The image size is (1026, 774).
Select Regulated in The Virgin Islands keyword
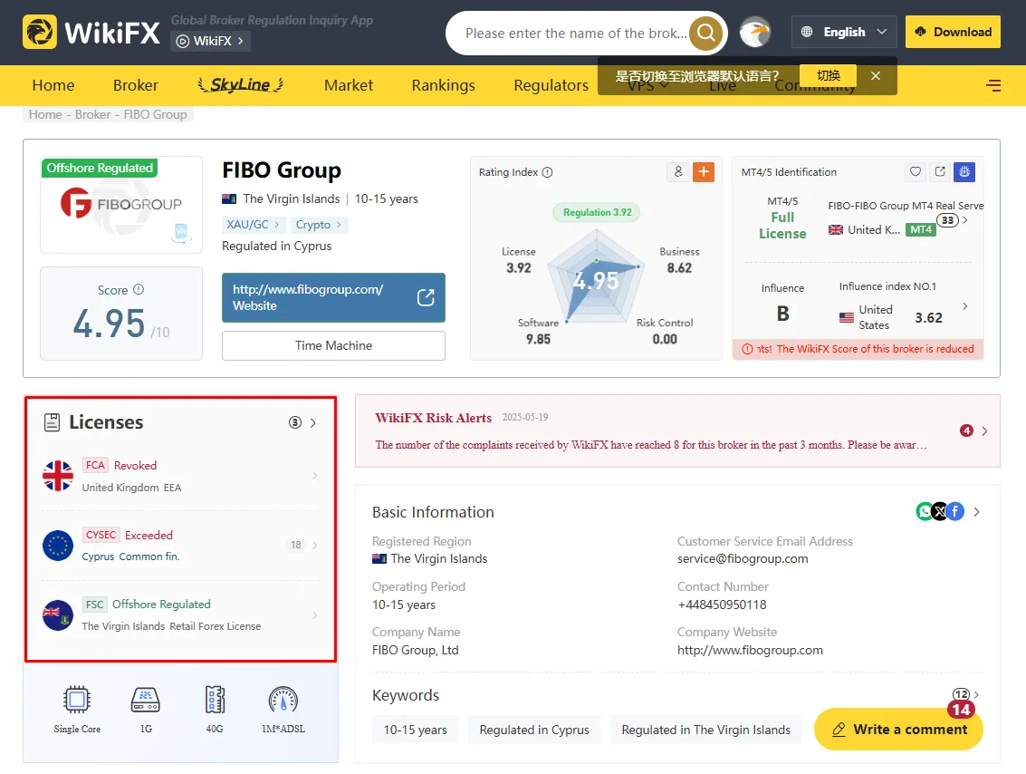[706, 730]
